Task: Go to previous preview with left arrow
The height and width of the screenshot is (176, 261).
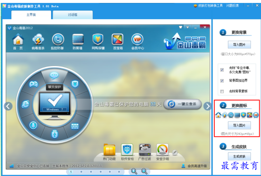Action: pyautogui.click(x=8, y=106)
